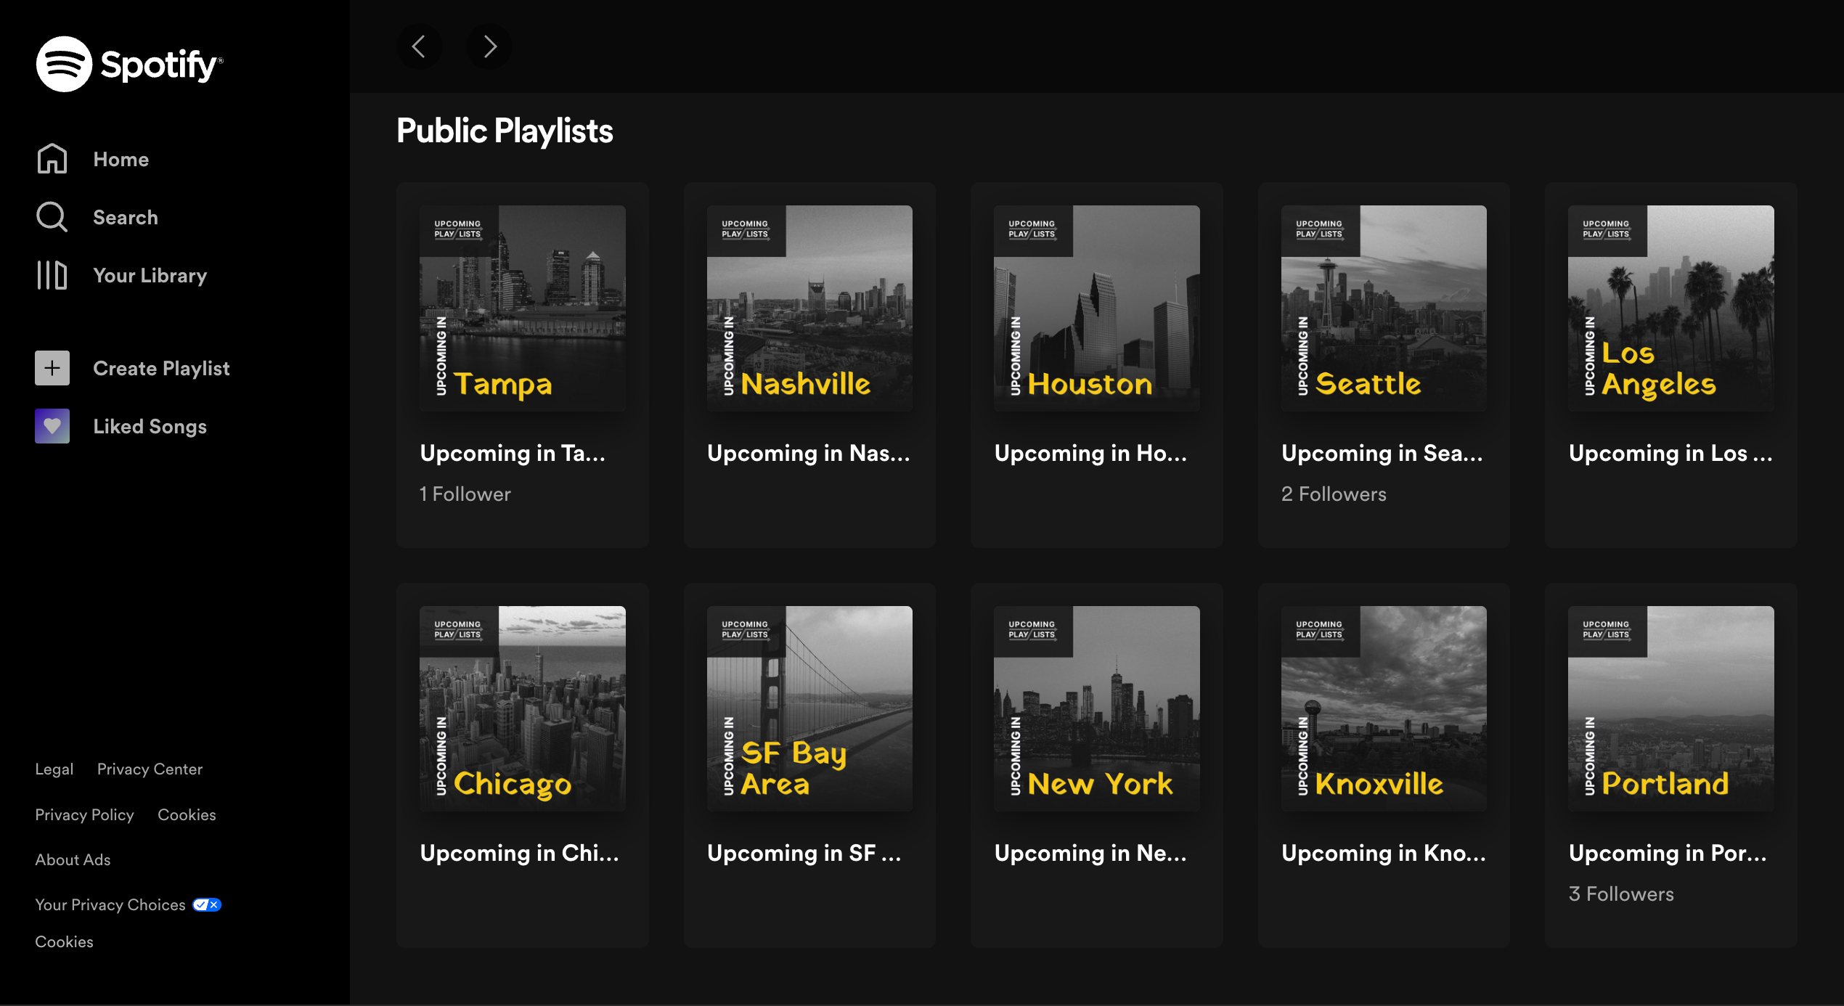Open the Seattle playlist cover
Image resolution: width=1844 pixels, height=1006 pixels.
click(x=1384, y=308)
